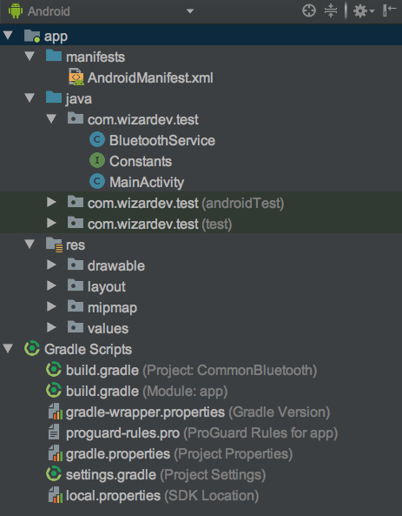Viewport: 402px width, 516px height.
Task: Click the Collapse All icon
Action: point(331,10)
